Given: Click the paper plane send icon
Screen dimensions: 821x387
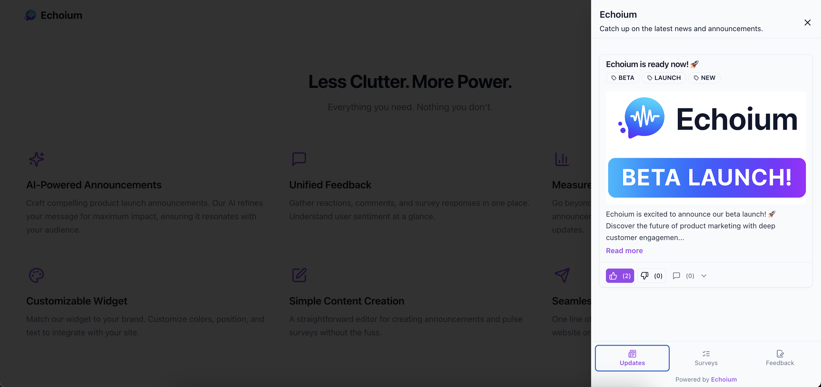Looking at the screenshot, I should coord(562,275).
